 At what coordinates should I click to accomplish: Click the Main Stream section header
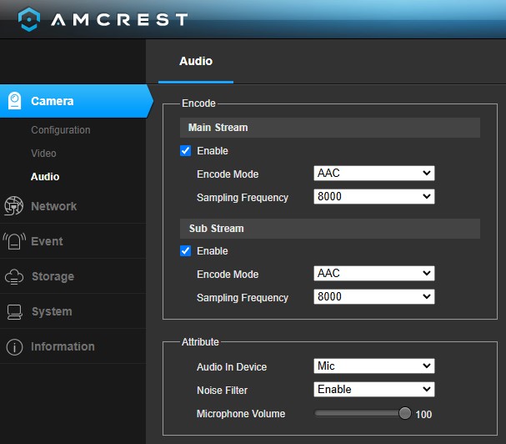[330, 128]
